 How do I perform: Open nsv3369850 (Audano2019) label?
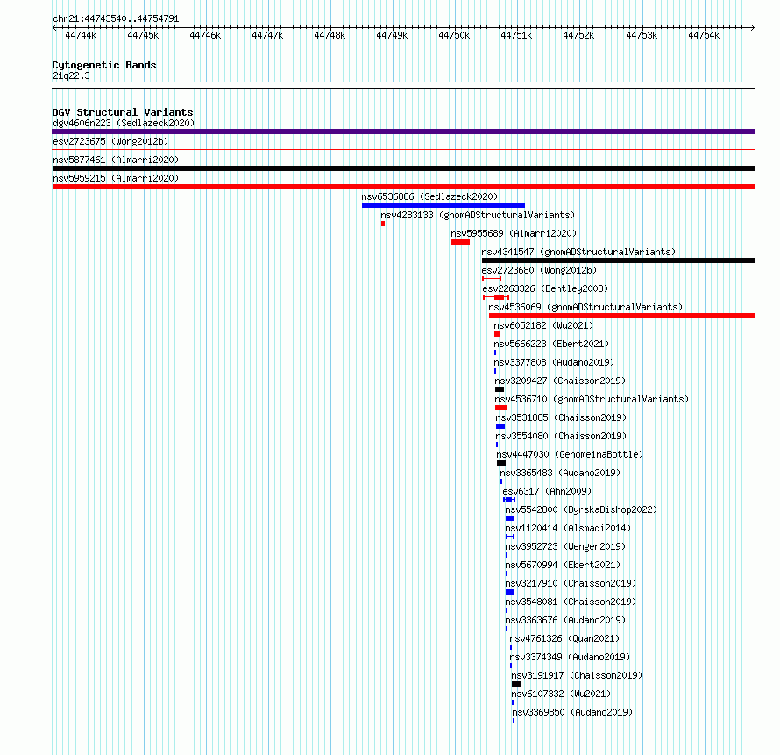[x=572, y=712]
